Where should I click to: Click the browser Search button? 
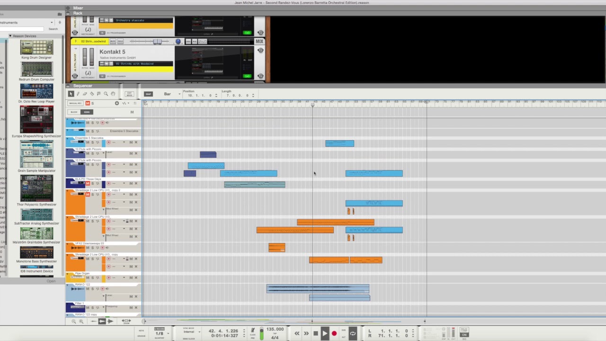(x=53, y=29)
